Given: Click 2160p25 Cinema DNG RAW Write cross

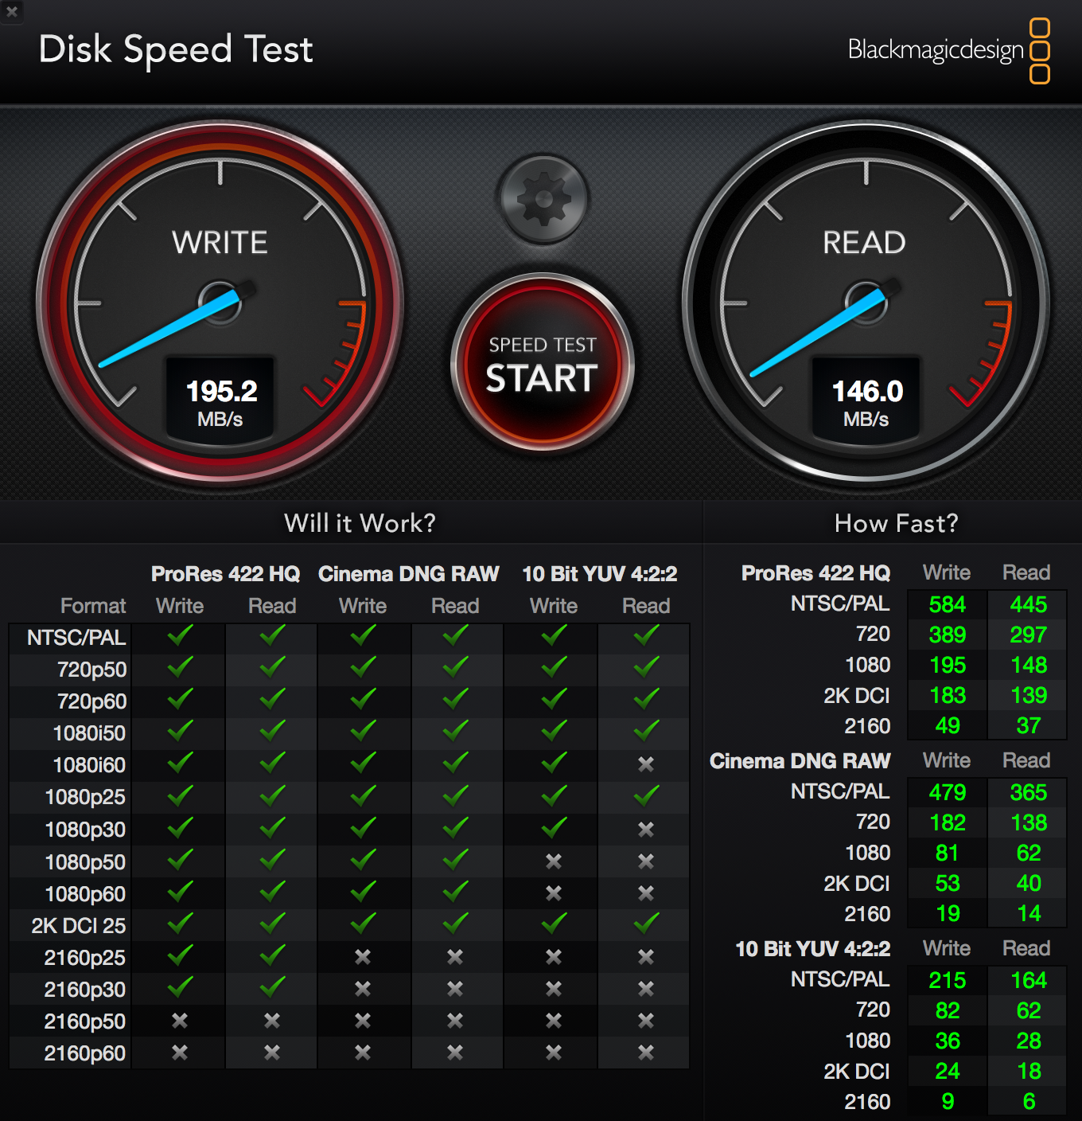Looking at the screenshot, I should pos(363,957).
